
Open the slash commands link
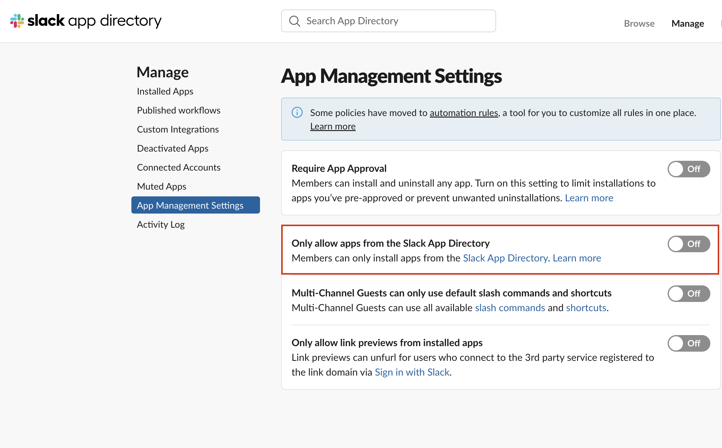coord(510,308)
